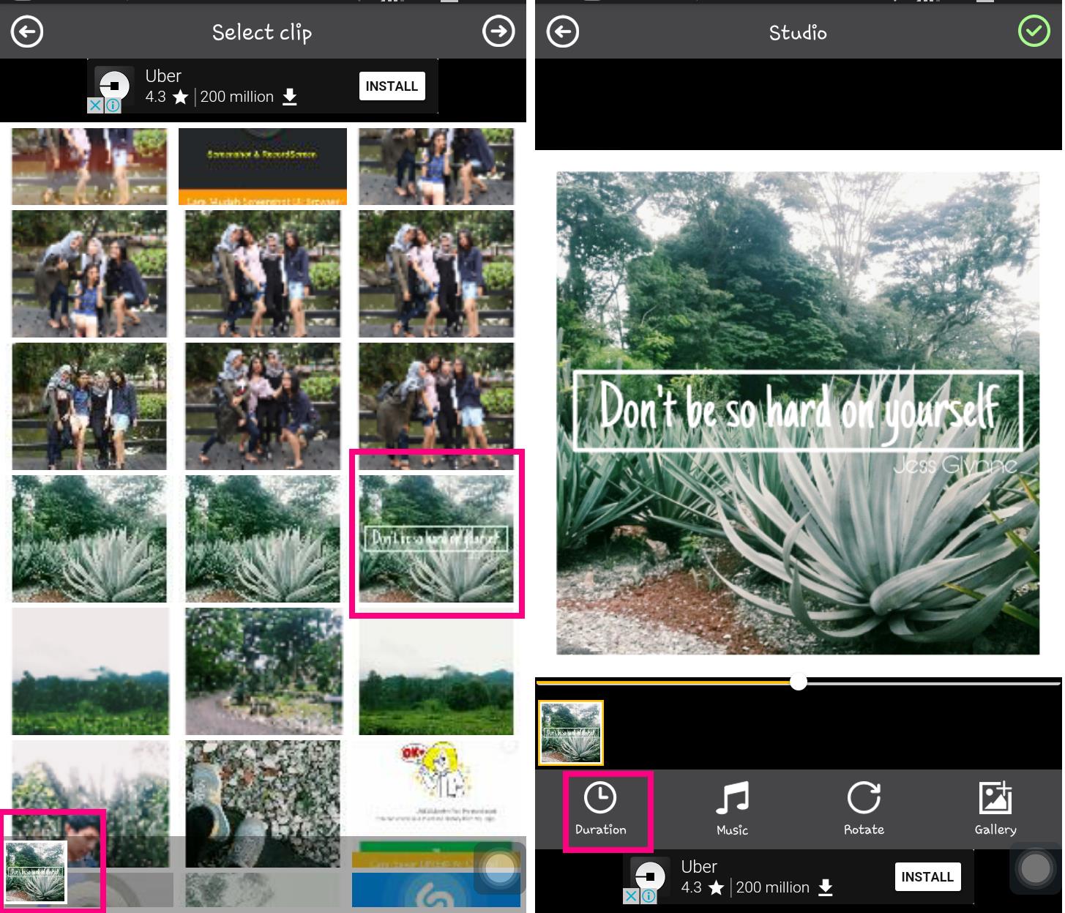Click the "Studio" title text
Screen dimensions: 1065x913
point(798,32)
